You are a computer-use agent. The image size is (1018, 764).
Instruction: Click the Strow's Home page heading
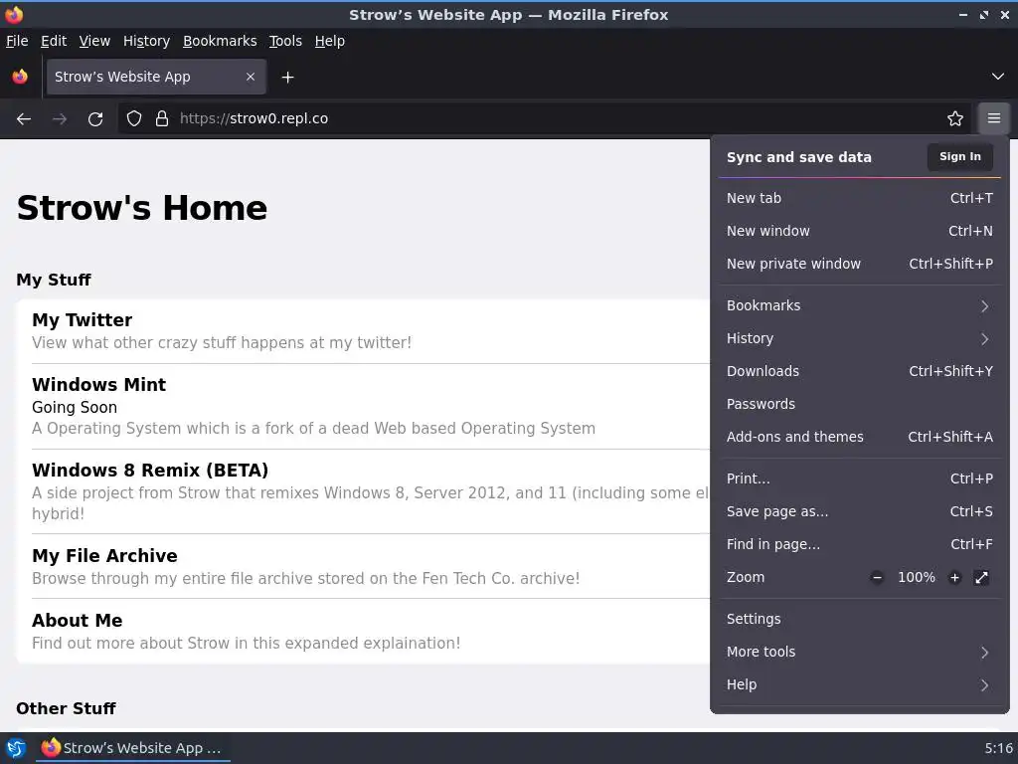pyautogui.click(x=141, y=208)
